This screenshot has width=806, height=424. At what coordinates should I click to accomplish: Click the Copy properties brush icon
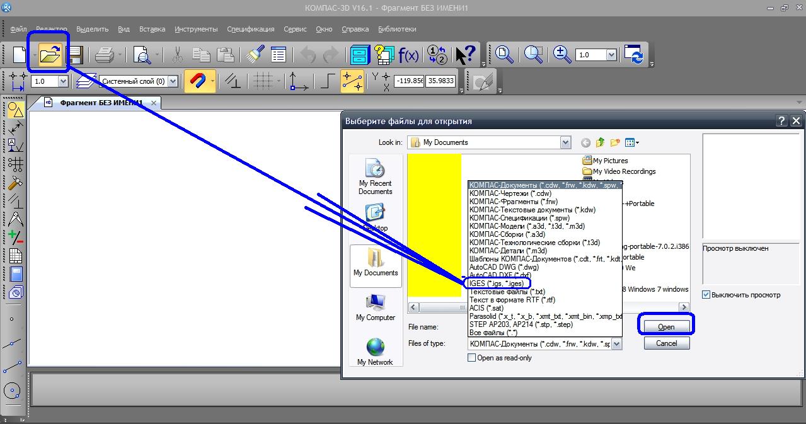click(255, 55)
